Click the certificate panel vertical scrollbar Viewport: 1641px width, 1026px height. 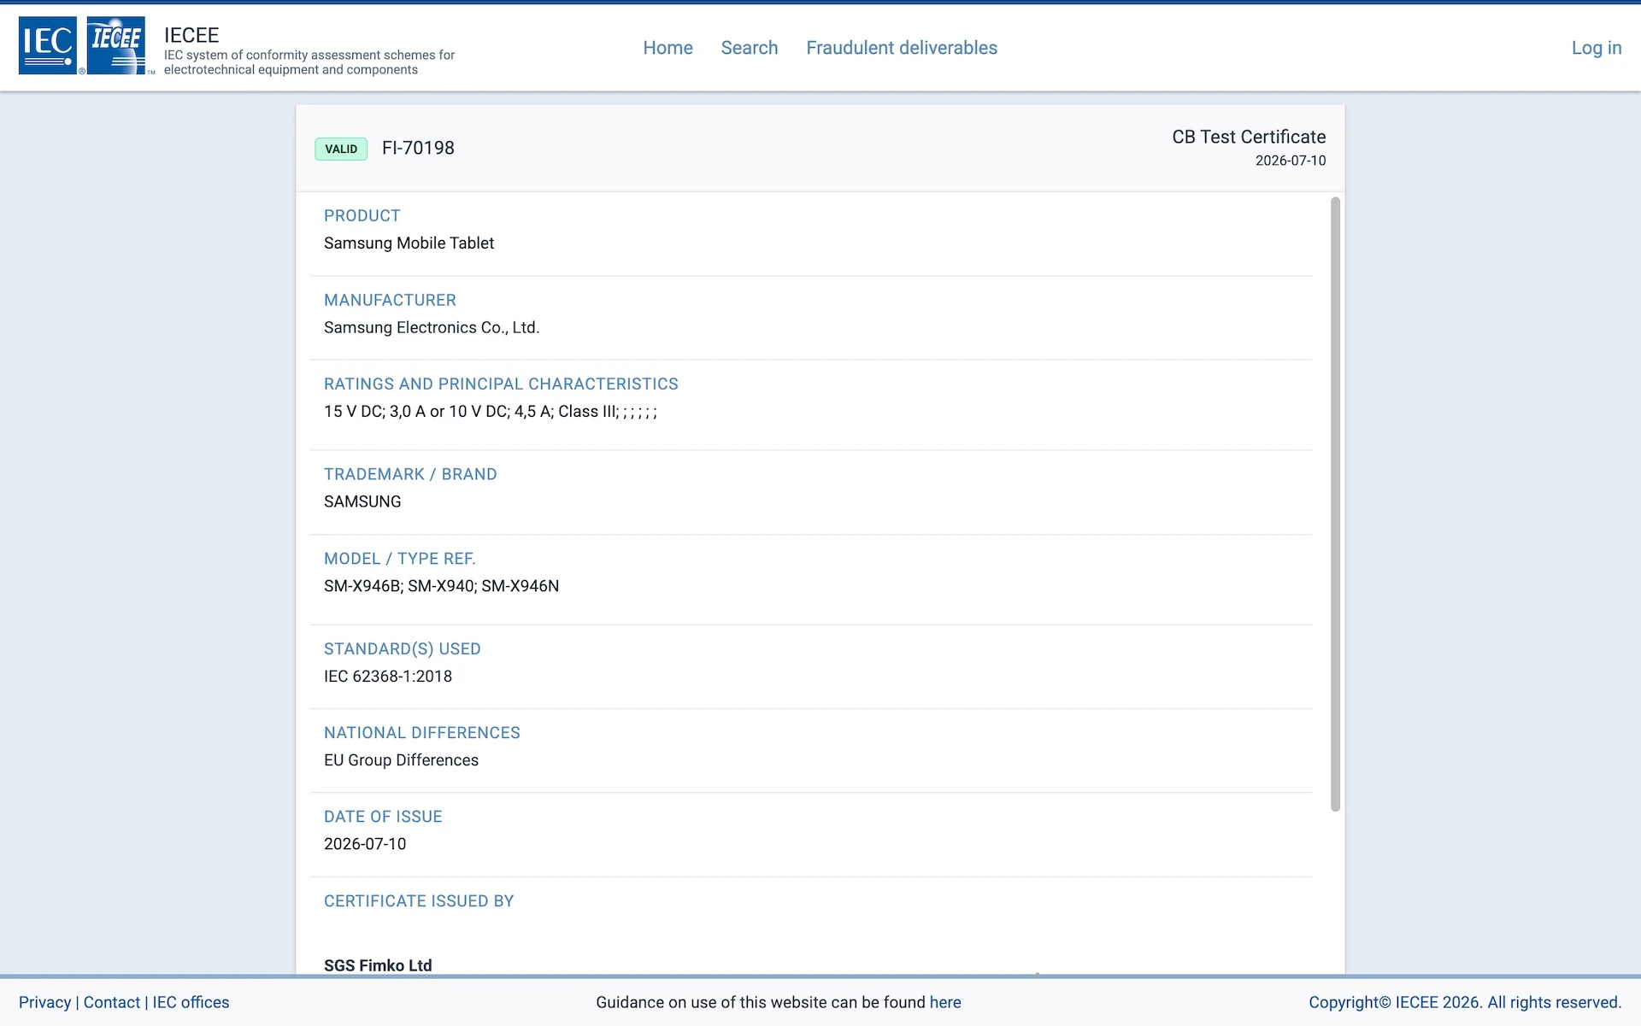[x=1335, y=504]
